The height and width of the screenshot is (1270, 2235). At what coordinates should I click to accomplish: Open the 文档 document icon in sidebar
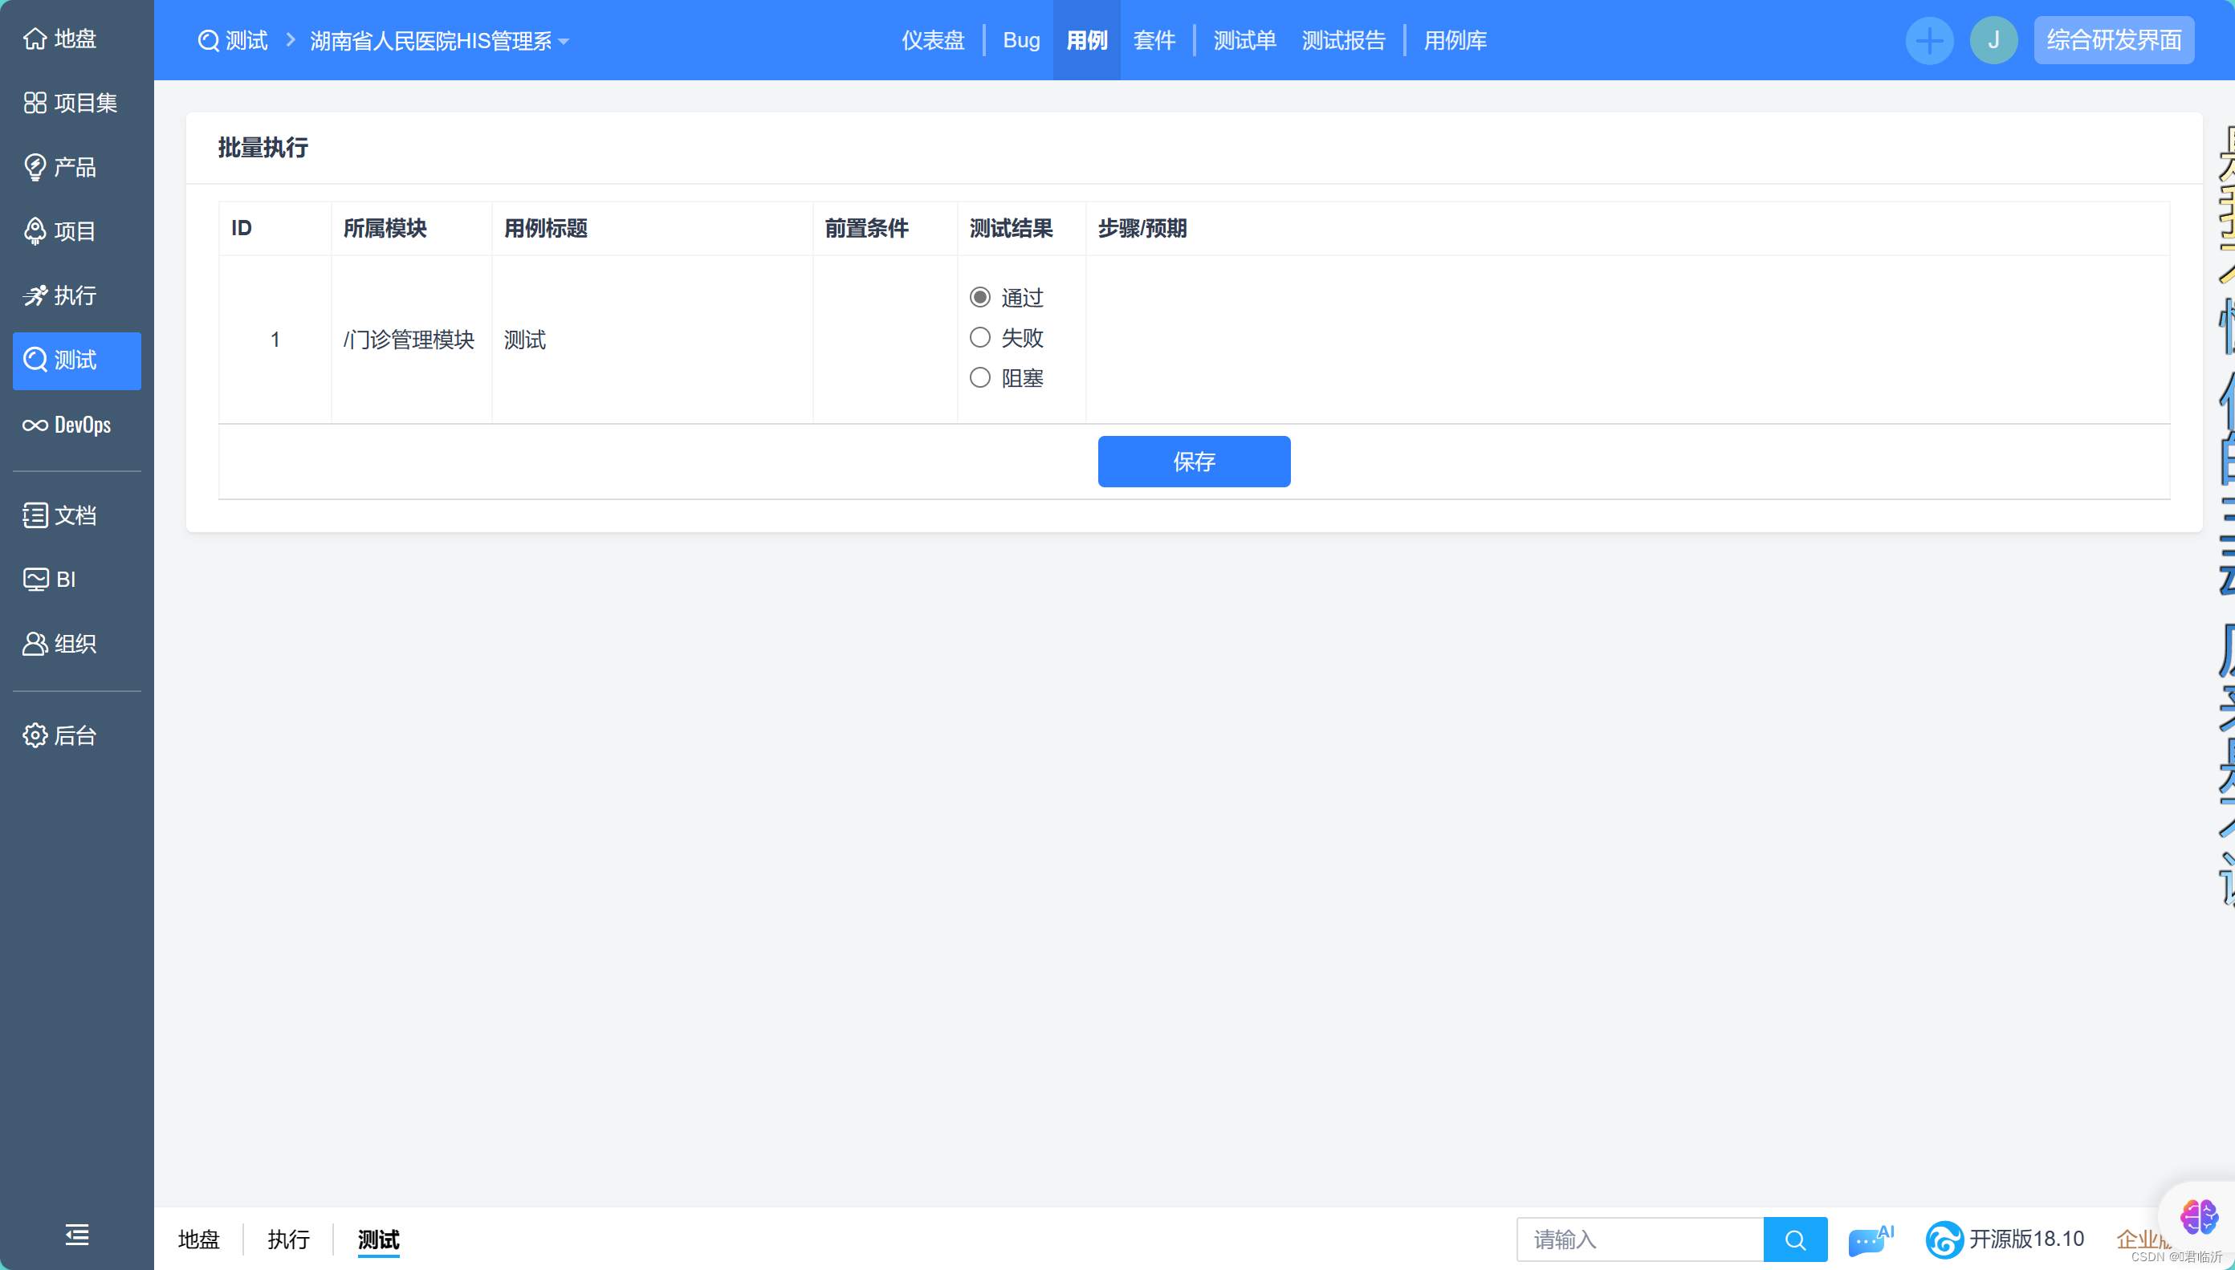(35, 515)
